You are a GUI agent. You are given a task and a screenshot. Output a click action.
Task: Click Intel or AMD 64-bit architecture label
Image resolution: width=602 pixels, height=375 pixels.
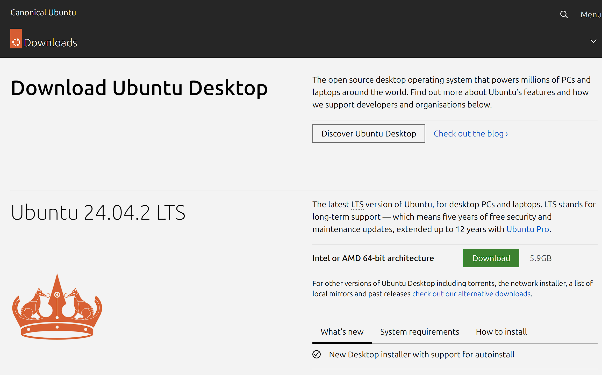click(373, 258)
